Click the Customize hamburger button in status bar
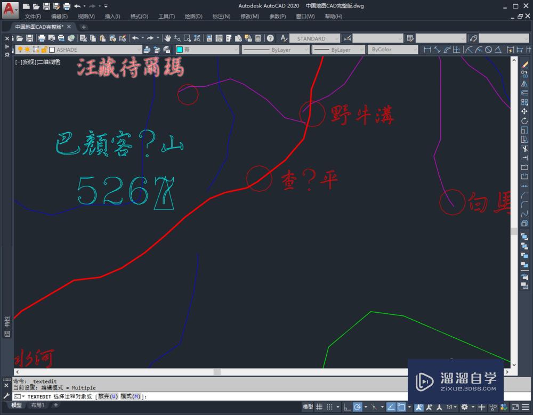Screen dimensions: 533x415 point(525,406)
